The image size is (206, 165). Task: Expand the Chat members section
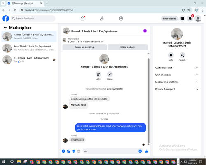point(177,75)
